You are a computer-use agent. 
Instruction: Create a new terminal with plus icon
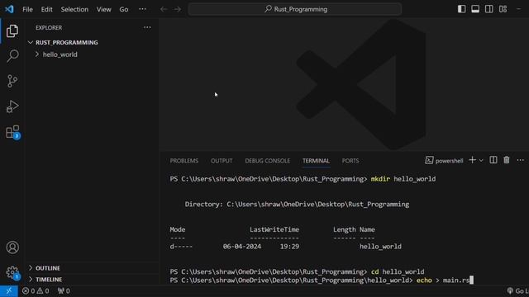pyautogui.click(x=472, y=160)
